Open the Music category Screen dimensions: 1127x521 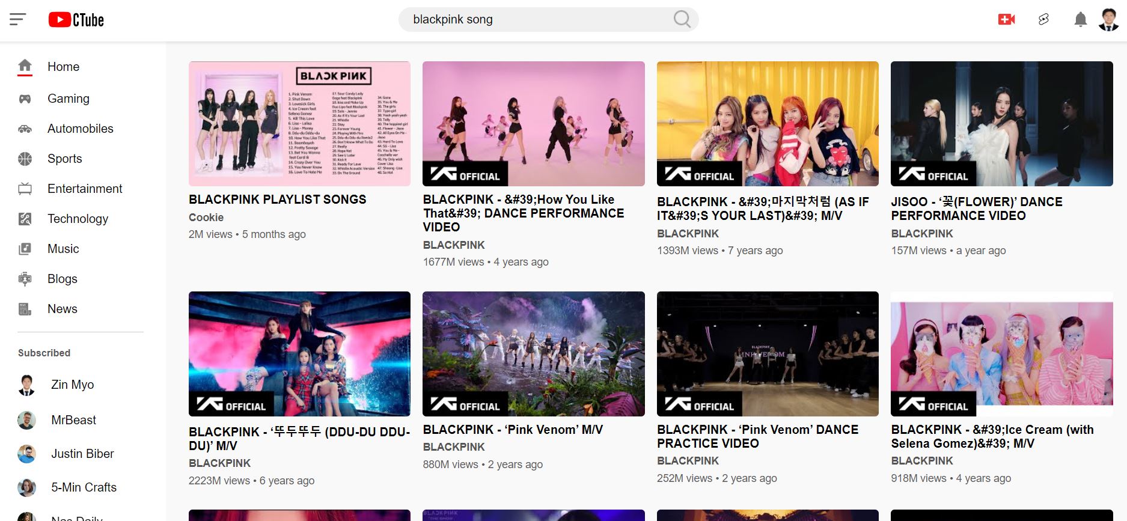[x=63, y=249]
